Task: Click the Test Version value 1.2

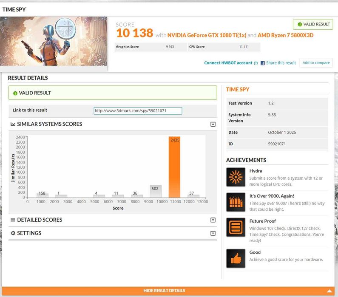Action: point(271,103)
